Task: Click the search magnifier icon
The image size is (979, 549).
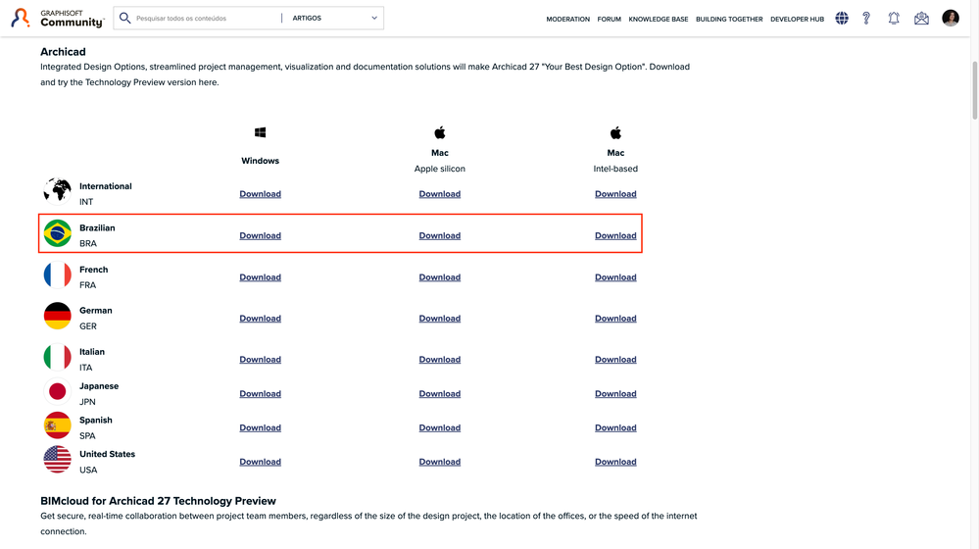Action: point(124,18)
